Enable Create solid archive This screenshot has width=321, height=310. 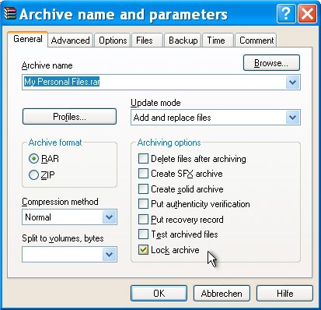[x=180, y=189]
